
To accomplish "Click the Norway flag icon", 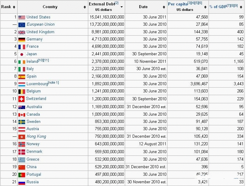I will pyautogui.click(x=22, y=144).
